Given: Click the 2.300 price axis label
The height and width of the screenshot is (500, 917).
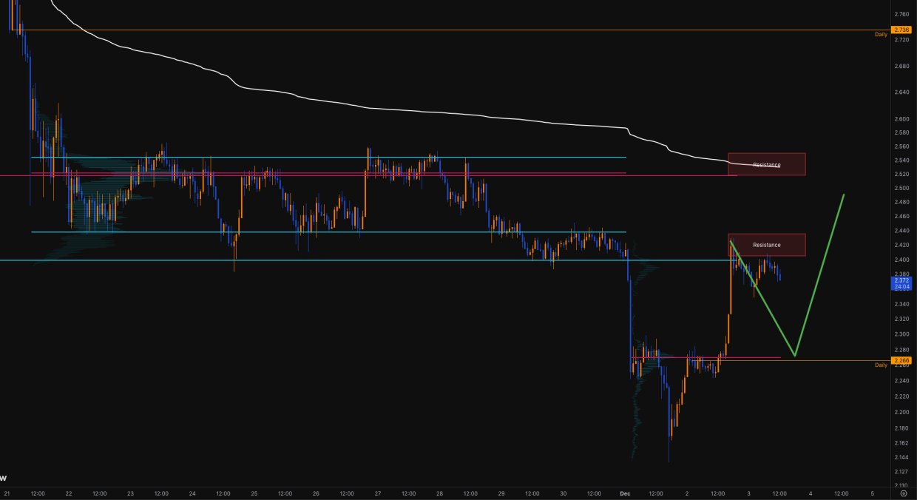Looking at the screenshot, I should coord(901,334).
